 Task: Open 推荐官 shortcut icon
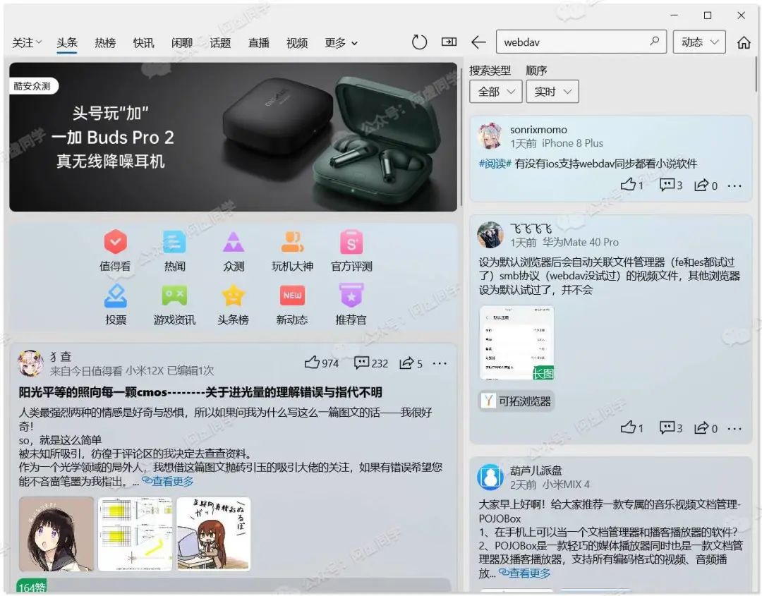[351, 296]
